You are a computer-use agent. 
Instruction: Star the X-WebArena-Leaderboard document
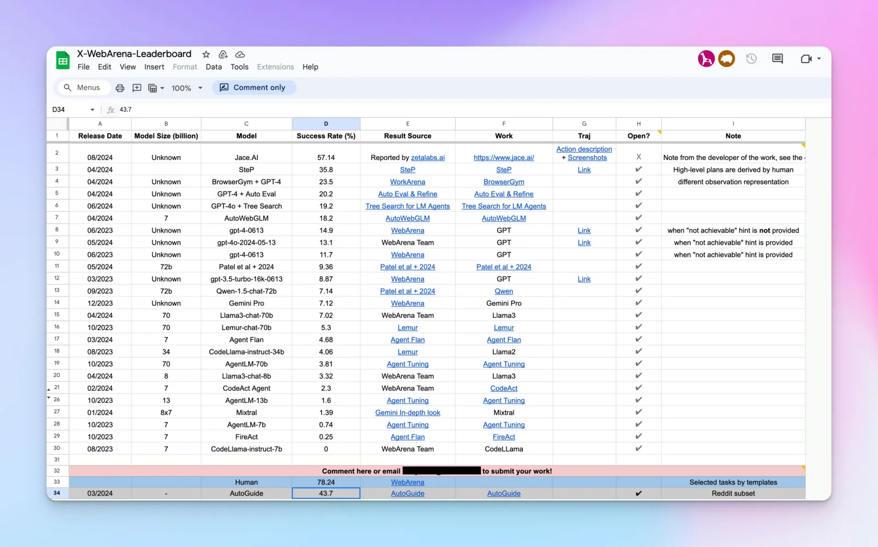(x=206, y=54)
